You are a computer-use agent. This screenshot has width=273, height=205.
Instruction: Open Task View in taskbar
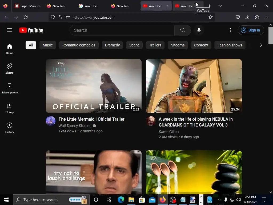109,200
